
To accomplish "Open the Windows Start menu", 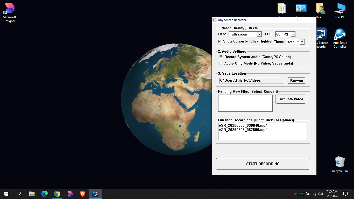I will [6, 194].
